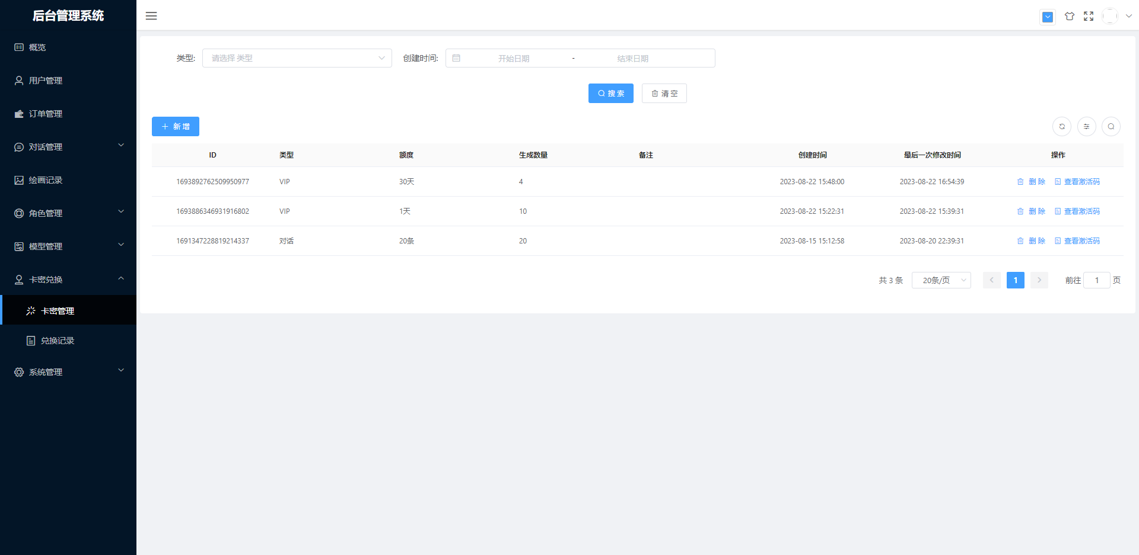Expand the 系统管理 submenu
1139x555 pixels.
68,372
